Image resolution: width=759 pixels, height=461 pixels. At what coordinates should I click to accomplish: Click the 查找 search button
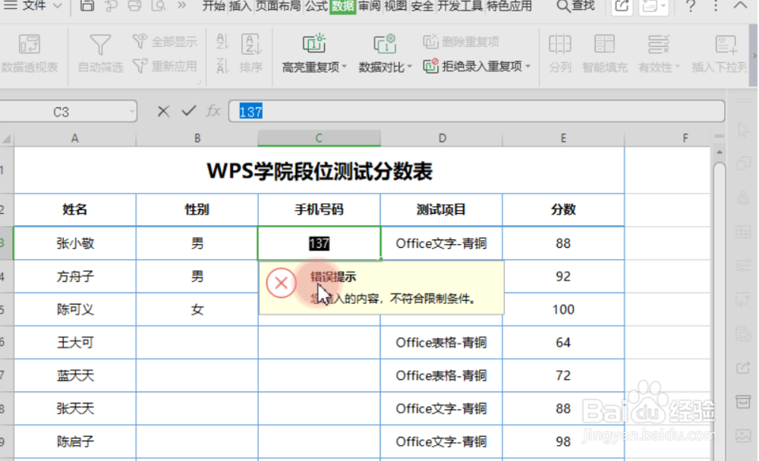click(x=575, y=6)
